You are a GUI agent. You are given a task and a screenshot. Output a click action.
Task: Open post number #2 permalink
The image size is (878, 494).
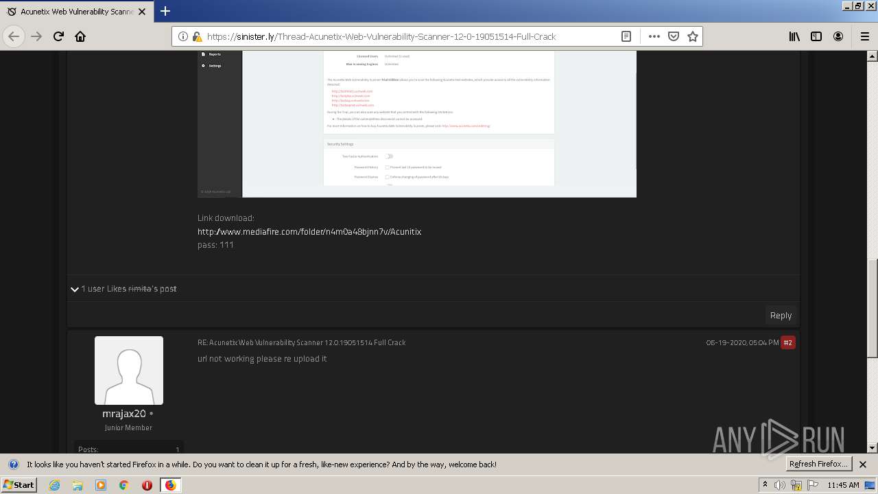pos(788,342)
